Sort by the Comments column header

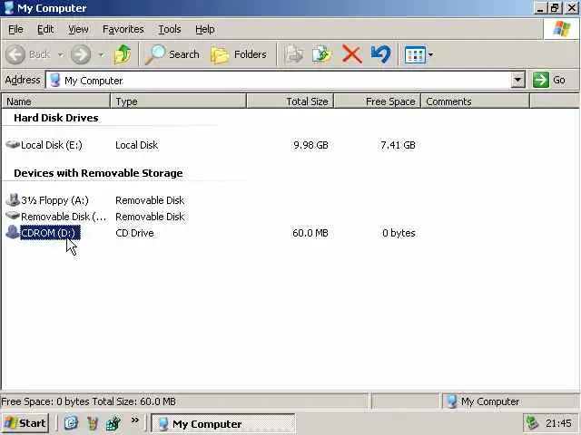[x=476, y=101]
